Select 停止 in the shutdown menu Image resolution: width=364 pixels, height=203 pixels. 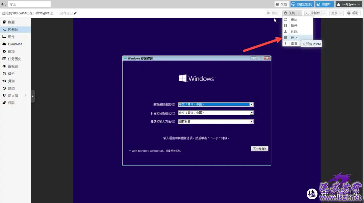tap(298, 38)
